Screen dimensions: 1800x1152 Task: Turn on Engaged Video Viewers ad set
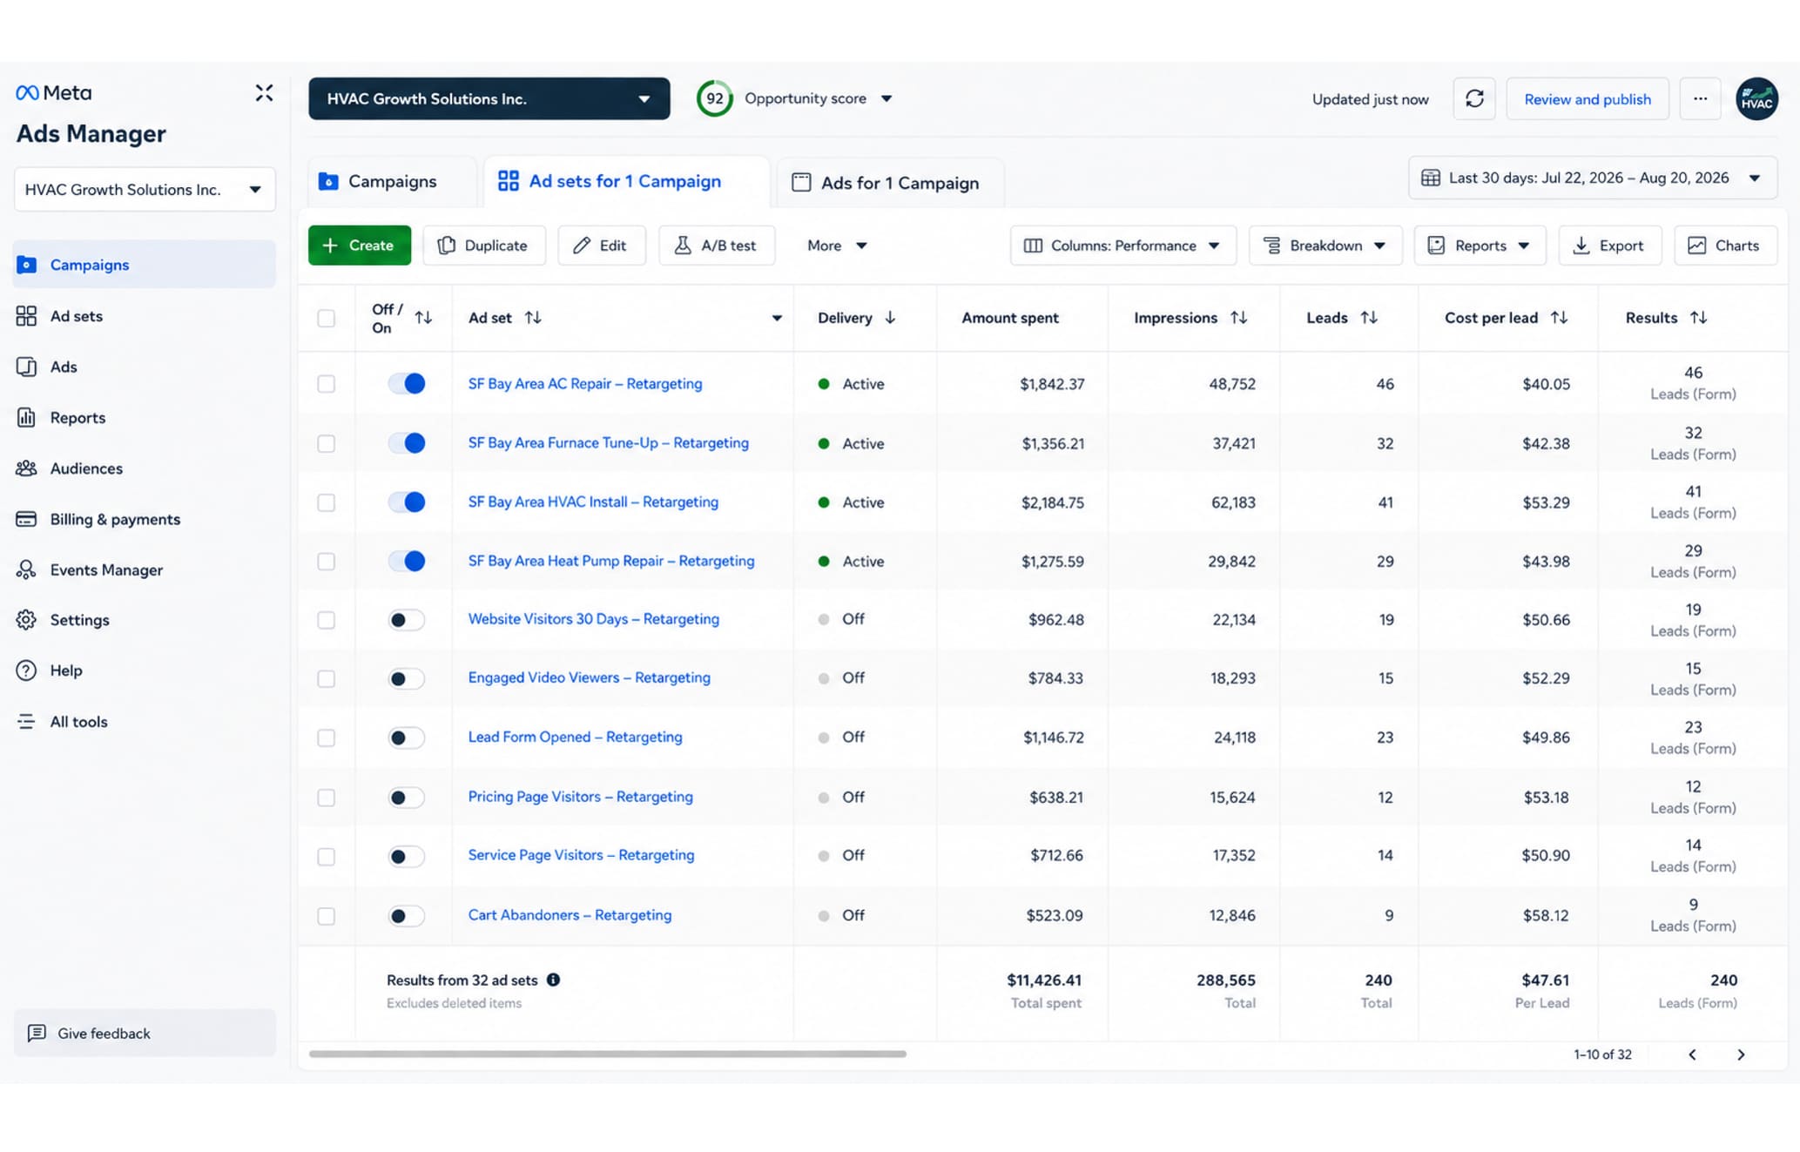[407, 678]
